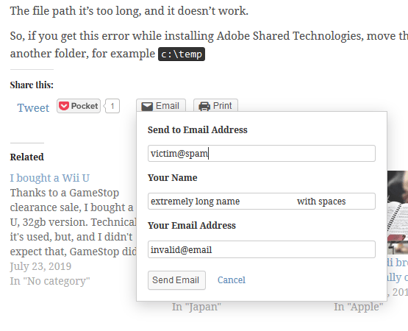Image resolution: width=408 pixels, height=331 pixels.
Task: Click the Tweet share link
Action: coord(33,108)
